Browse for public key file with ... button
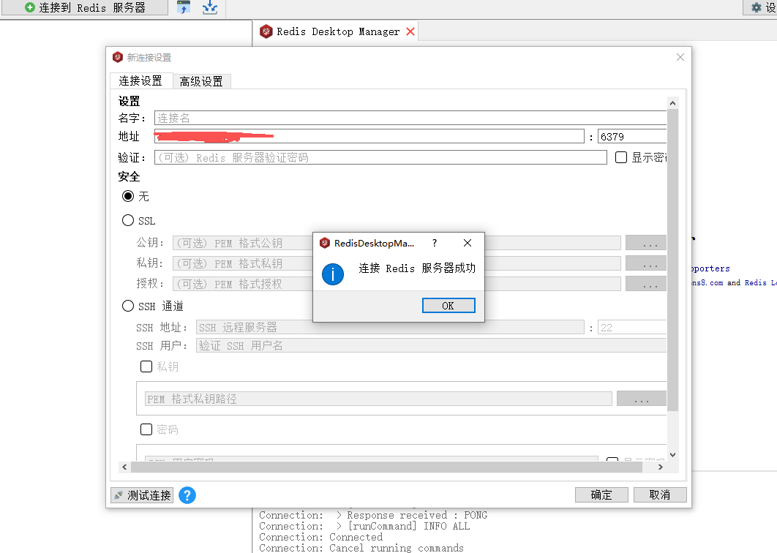Viewport: 777px width, 553px height. coord(646,243)
